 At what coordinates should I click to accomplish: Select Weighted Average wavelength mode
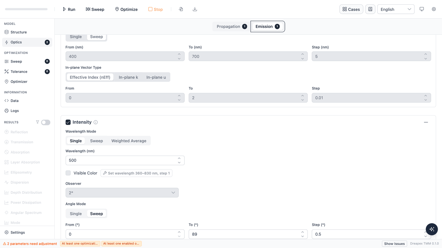point(129,141)
